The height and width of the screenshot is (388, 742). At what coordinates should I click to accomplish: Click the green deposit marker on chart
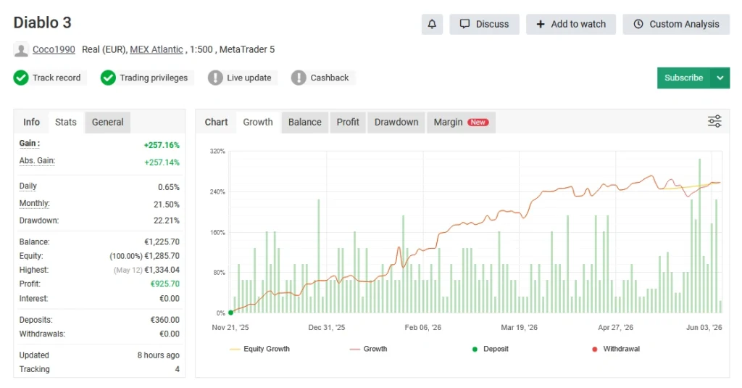point(231,313)
